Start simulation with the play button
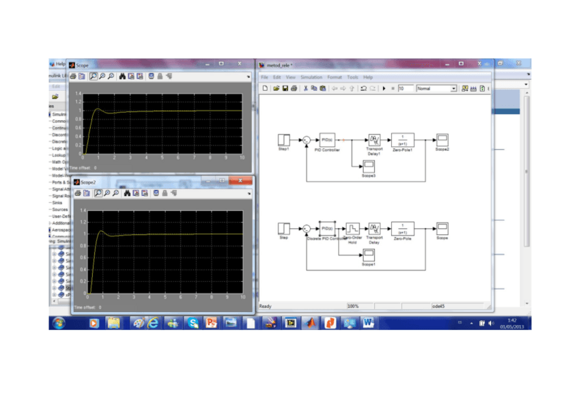This screenshot has width=579, height=409. tap(384, 89)
